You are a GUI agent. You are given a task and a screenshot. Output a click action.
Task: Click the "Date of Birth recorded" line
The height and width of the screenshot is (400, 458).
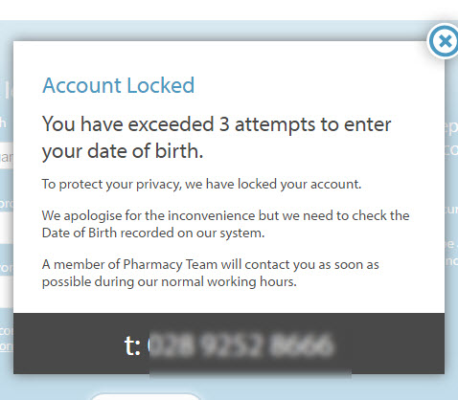(x=153, y=233)
